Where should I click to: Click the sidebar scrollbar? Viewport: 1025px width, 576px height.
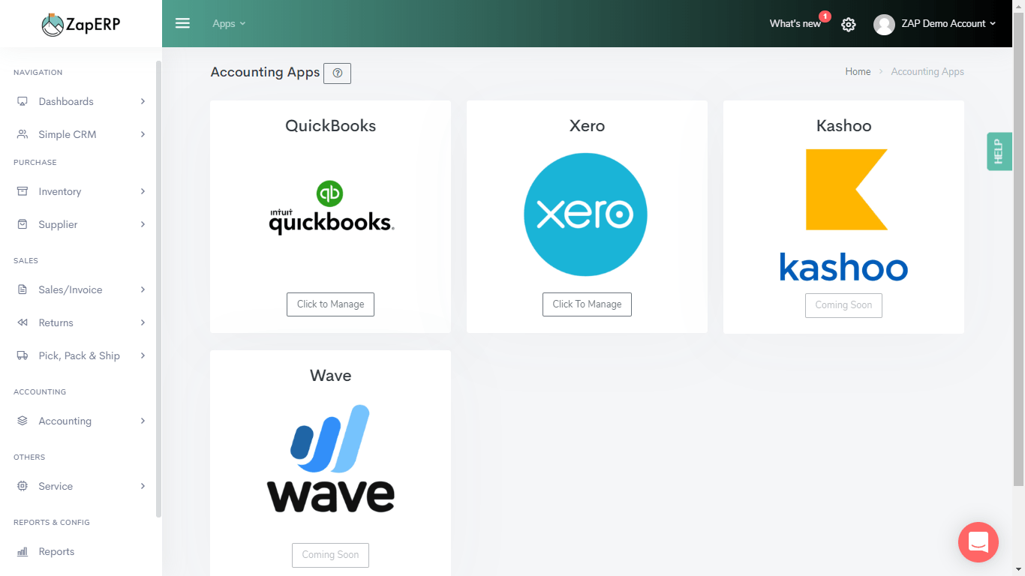click(x=158, y=289)
